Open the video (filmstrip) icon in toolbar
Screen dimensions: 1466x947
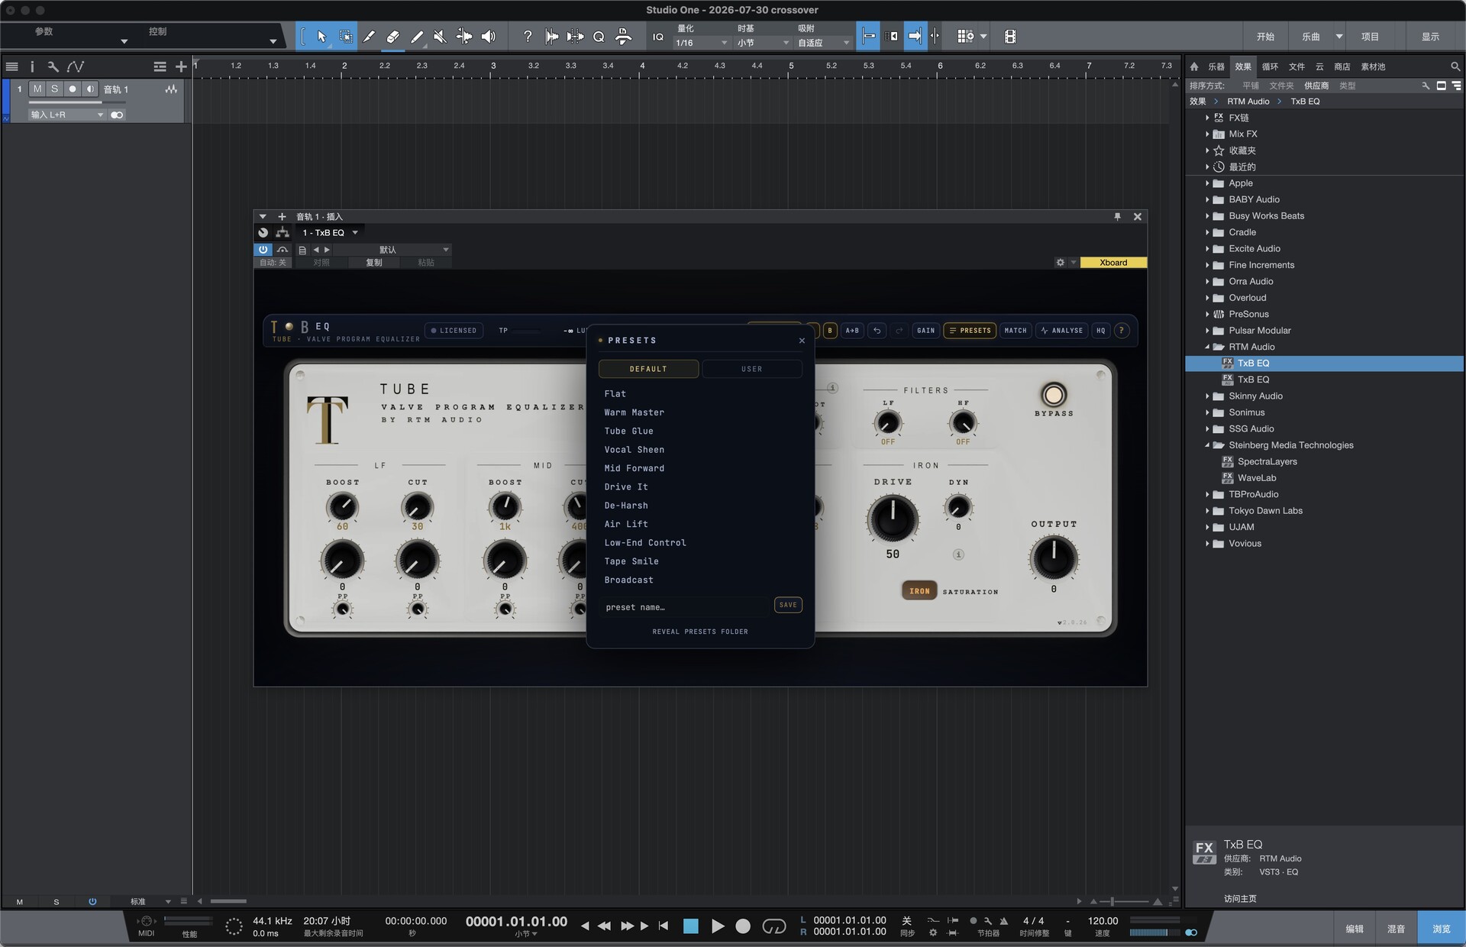click(x=1010, y=36)
